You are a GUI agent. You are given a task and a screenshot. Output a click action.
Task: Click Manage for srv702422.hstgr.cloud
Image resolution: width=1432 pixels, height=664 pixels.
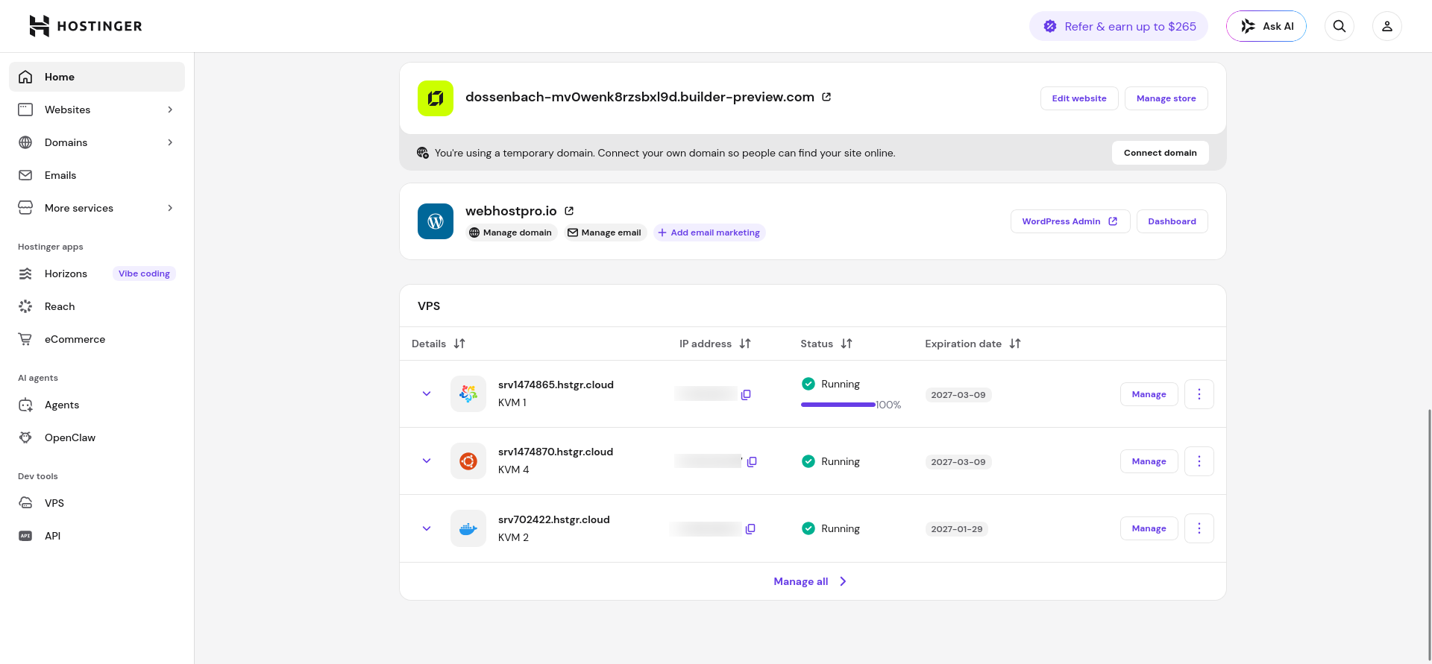(x=1149, y=528)
